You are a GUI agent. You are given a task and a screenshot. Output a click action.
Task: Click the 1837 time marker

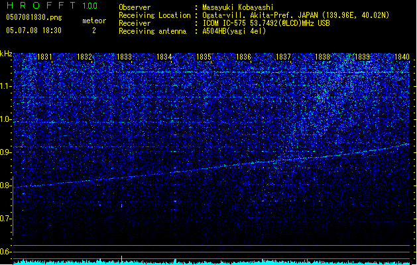tap(283, 57)
